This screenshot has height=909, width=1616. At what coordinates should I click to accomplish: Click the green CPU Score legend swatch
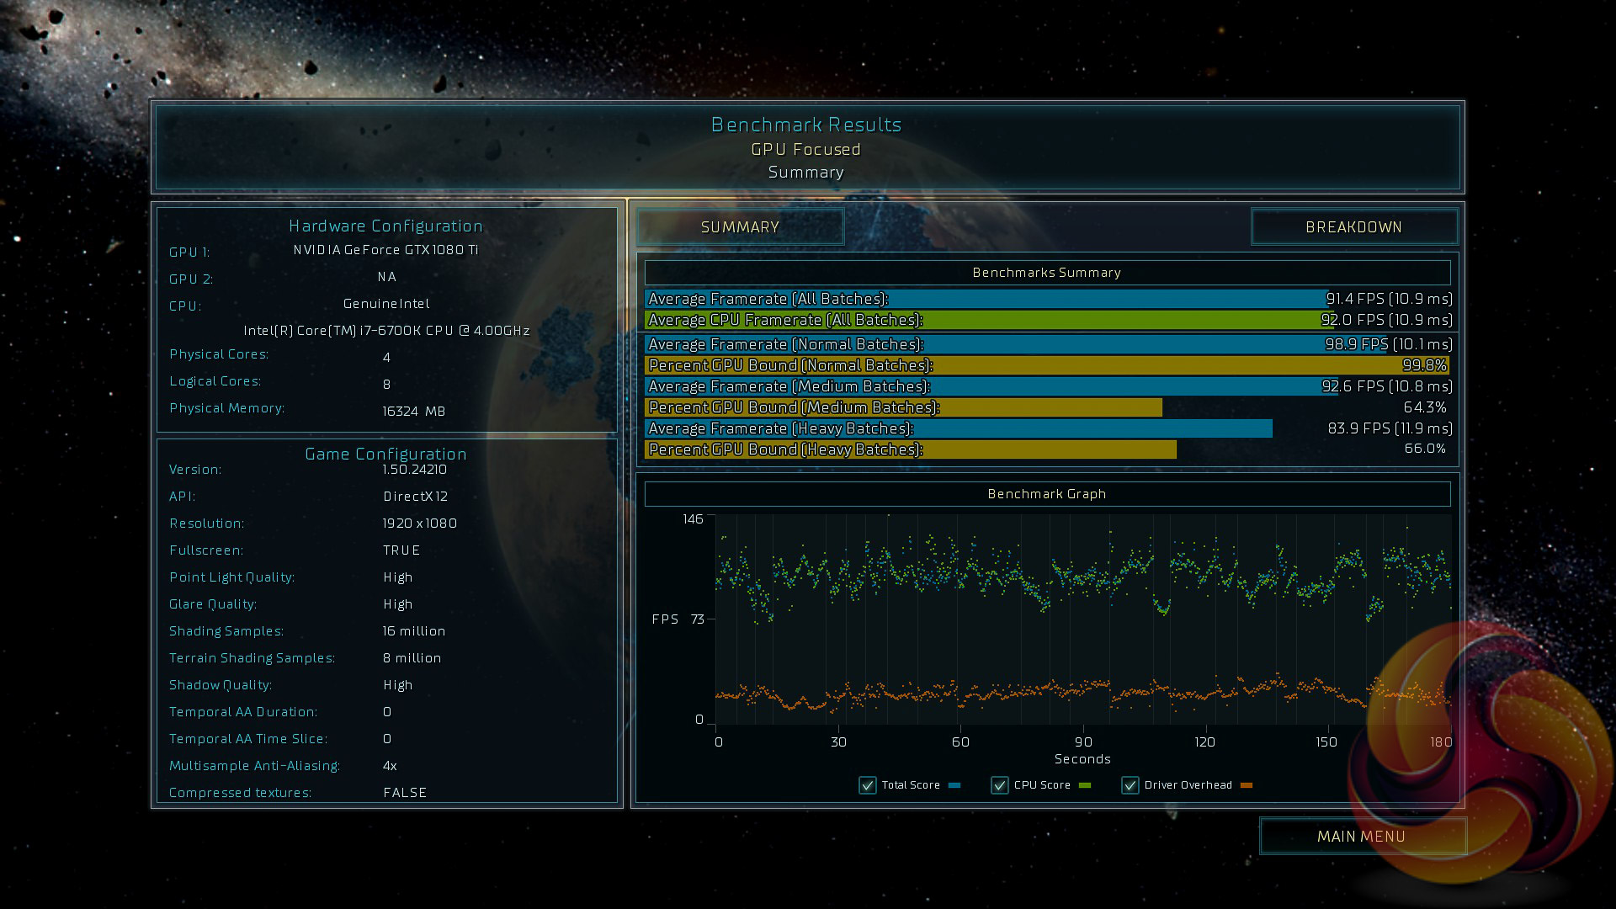[x=1085, y=785]
